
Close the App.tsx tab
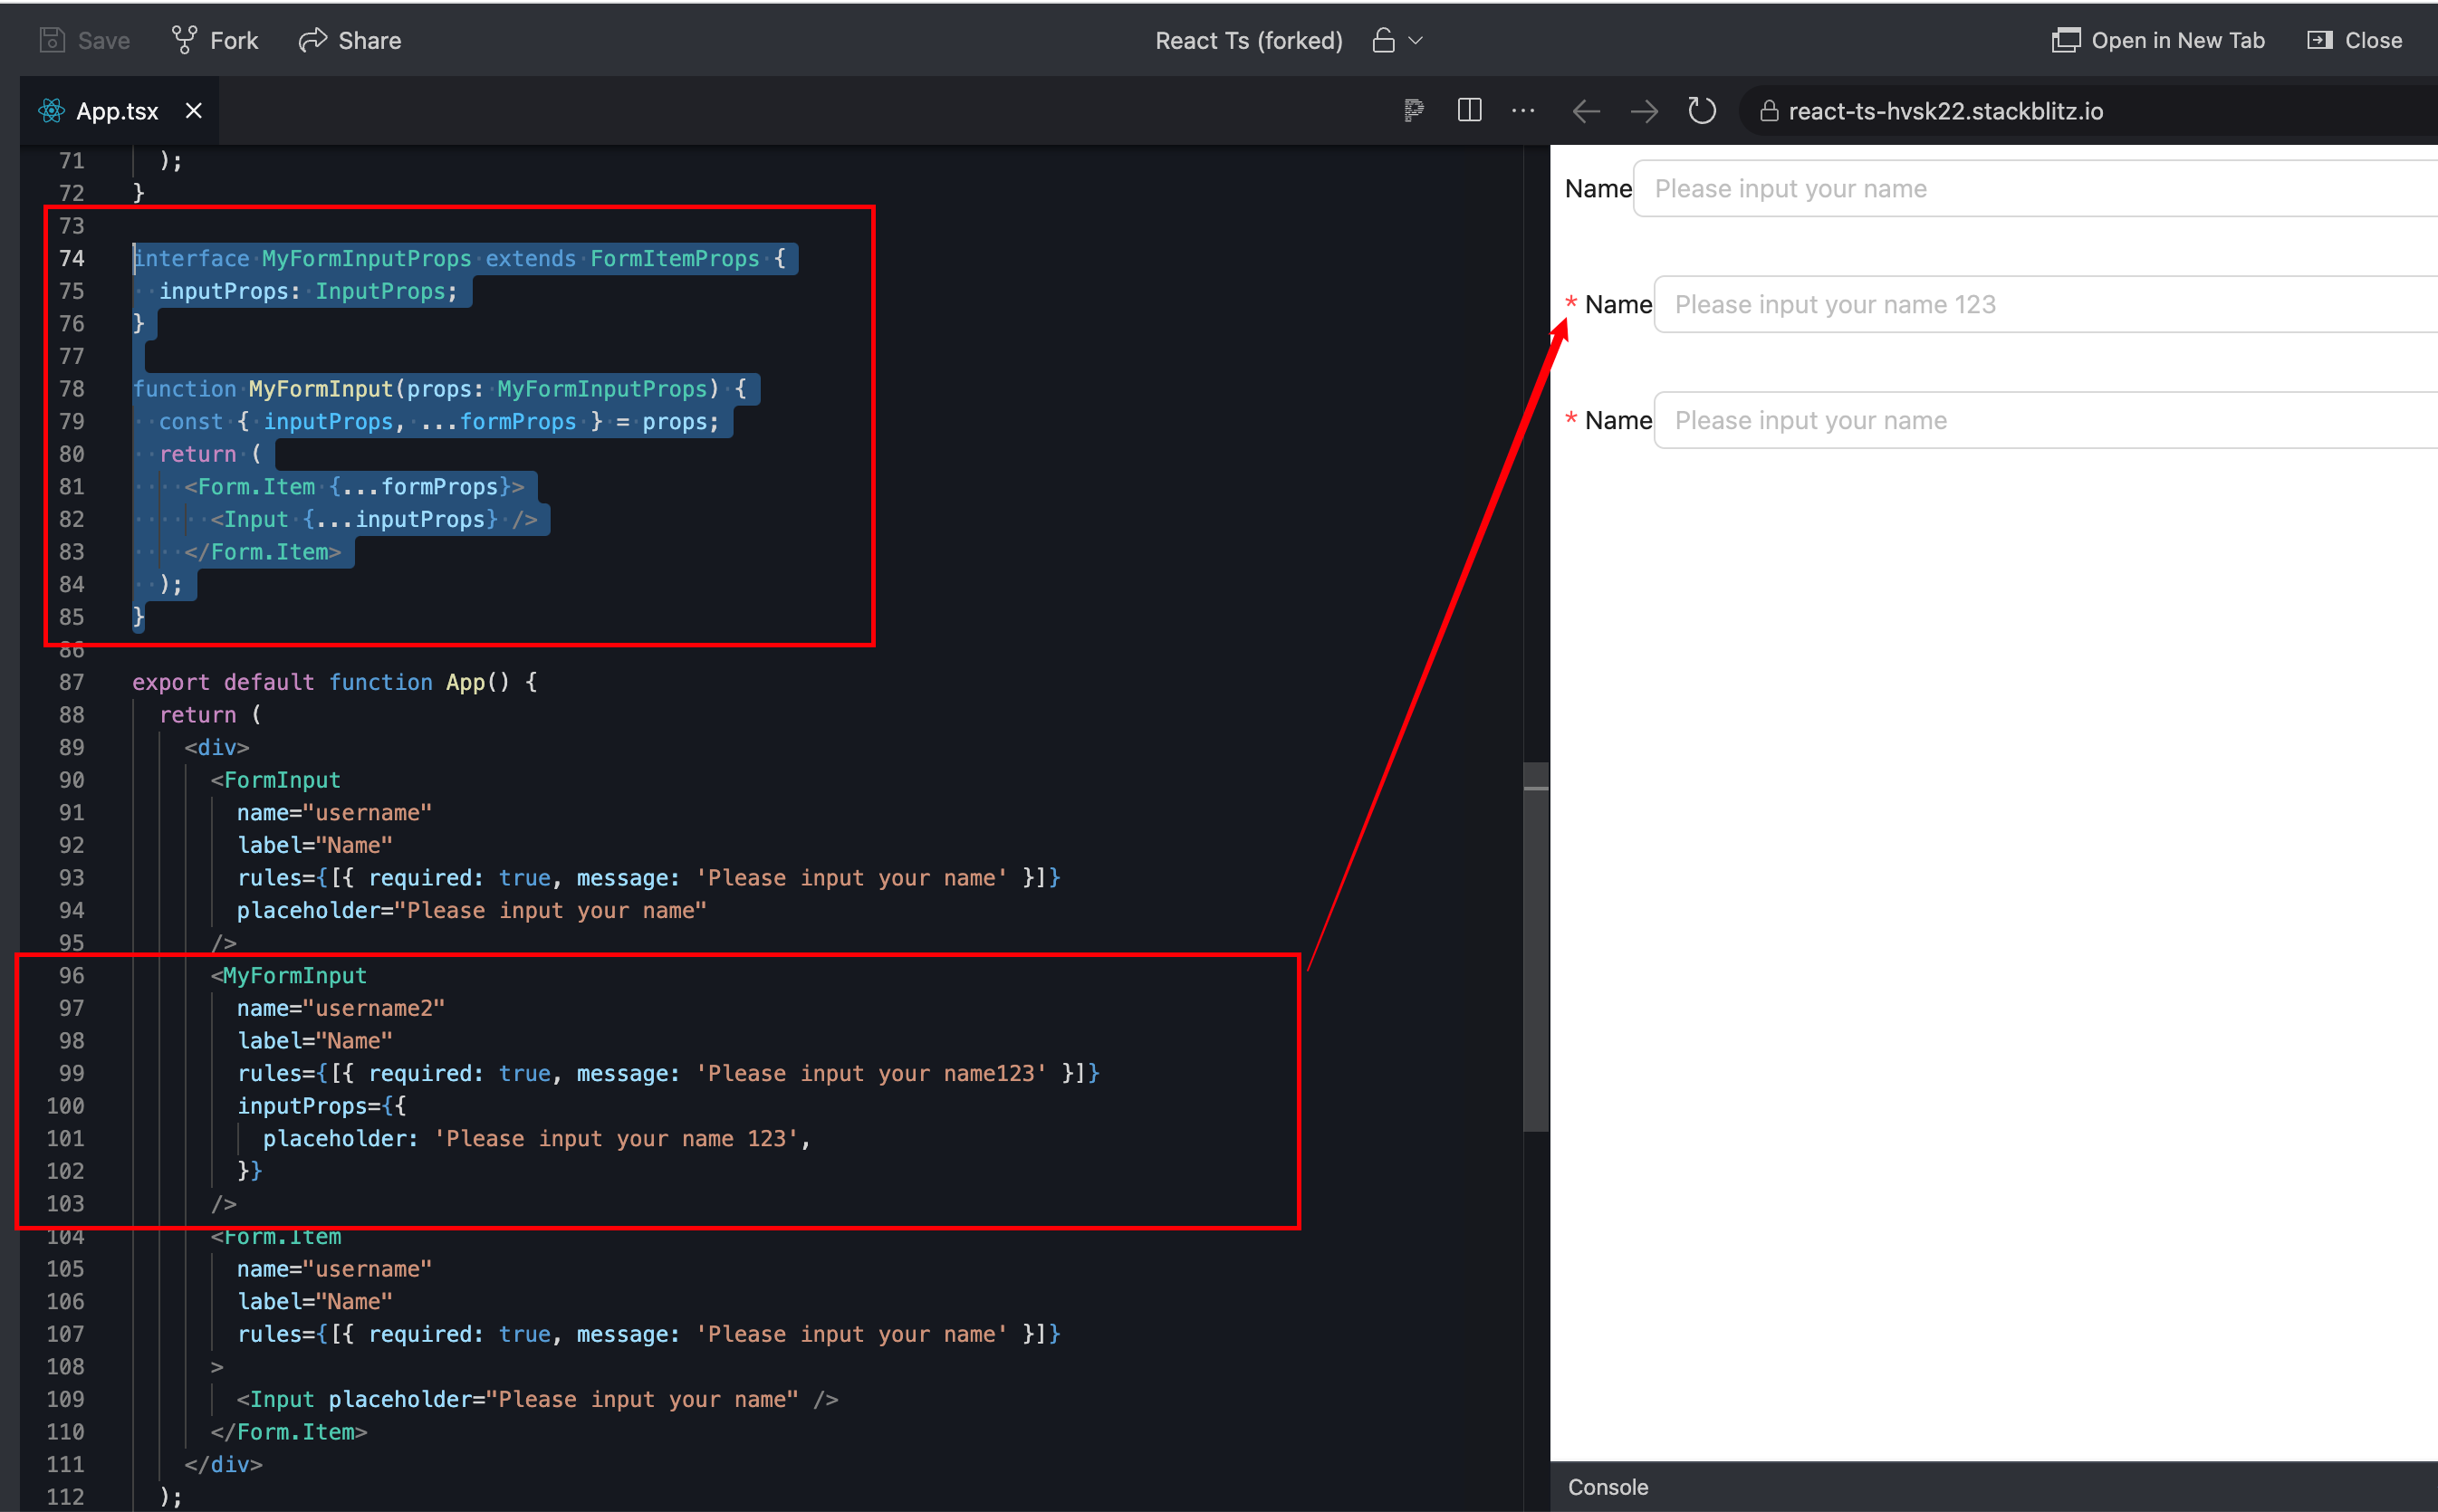pyautogui.click(x=193, y=110)
